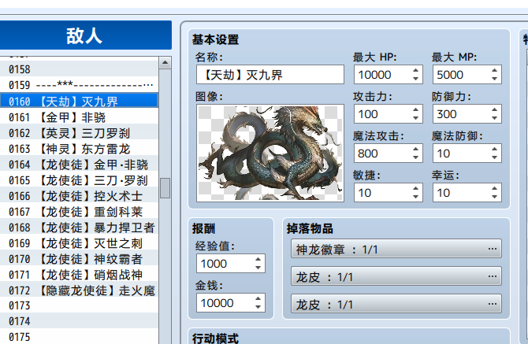528x344 pixels.
Task: Increase 魔法防御 with up arrow
Action: point(494,149)
